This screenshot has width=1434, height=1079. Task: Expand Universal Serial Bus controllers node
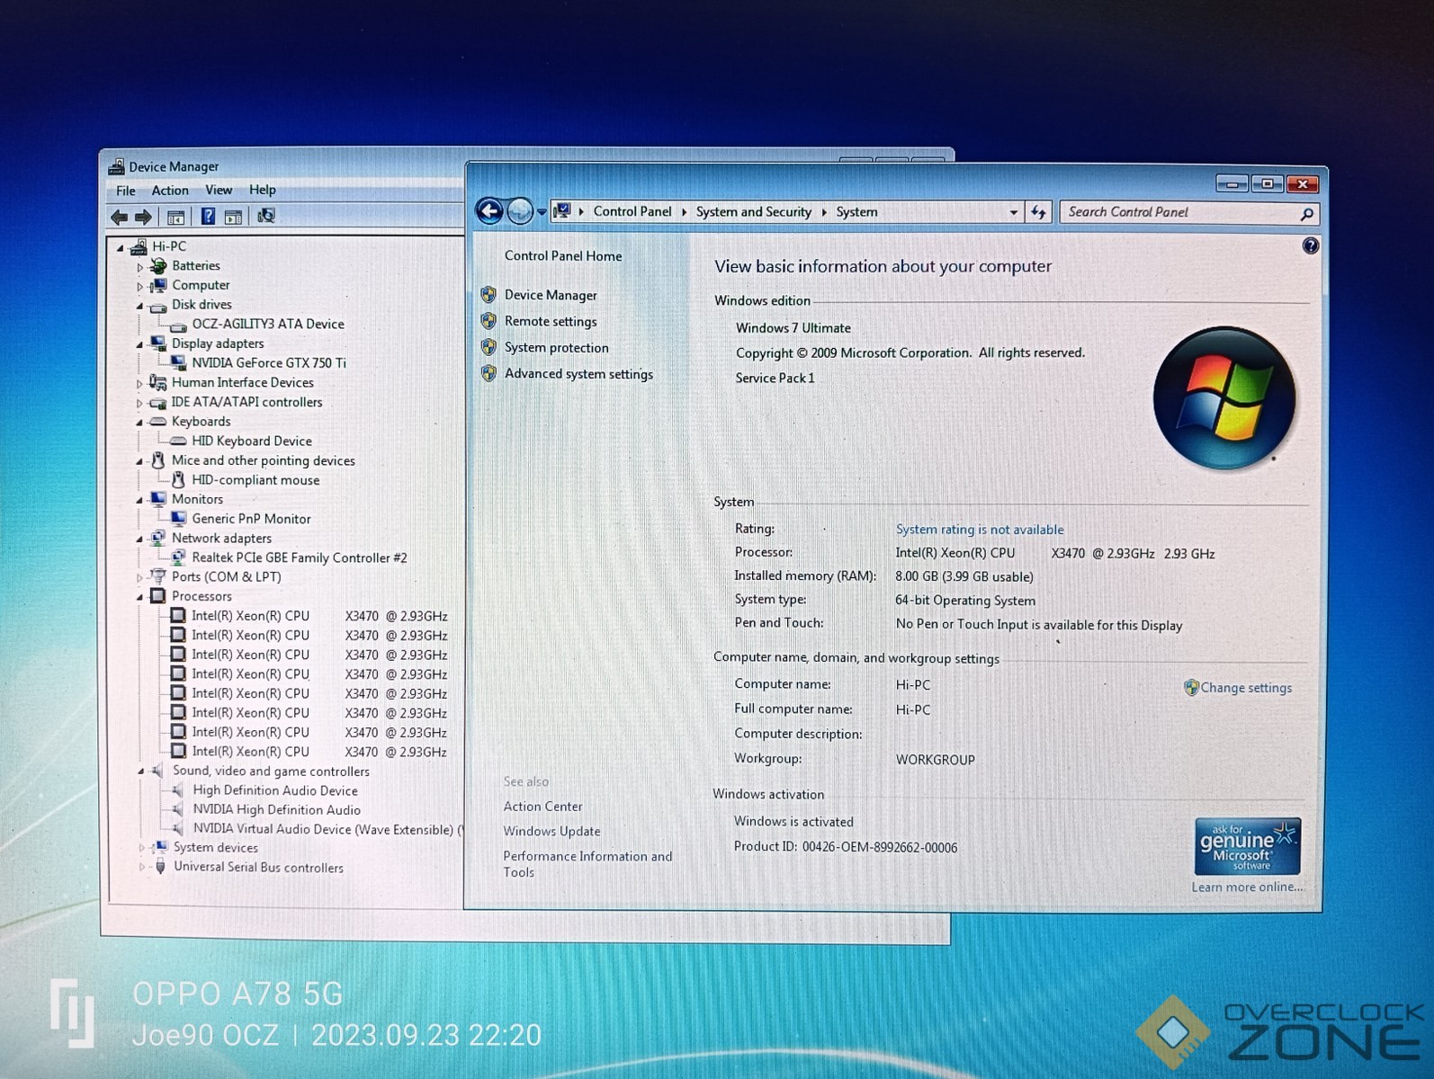point(141,868)
